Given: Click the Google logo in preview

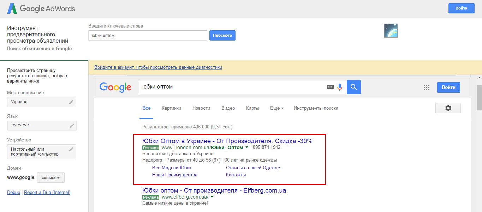Looking at the screenshot, I should tap(115, 87).
